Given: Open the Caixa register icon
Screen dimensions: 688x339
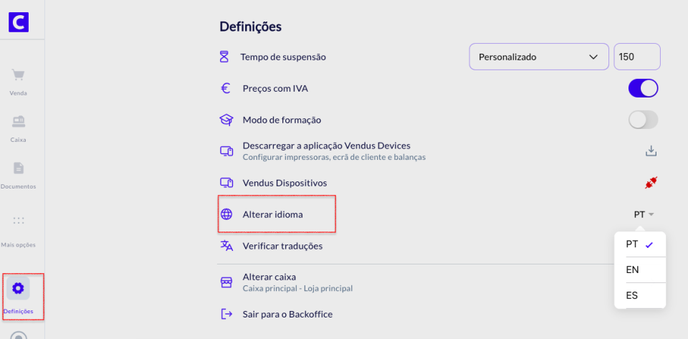Looking at the screenshot, I should pyautogui.click(x=19, y=121).
